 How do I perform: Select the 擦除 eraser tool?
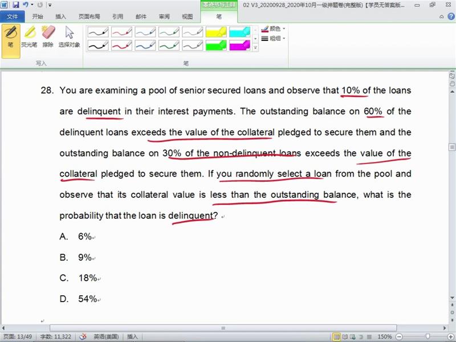coord(48,37)
